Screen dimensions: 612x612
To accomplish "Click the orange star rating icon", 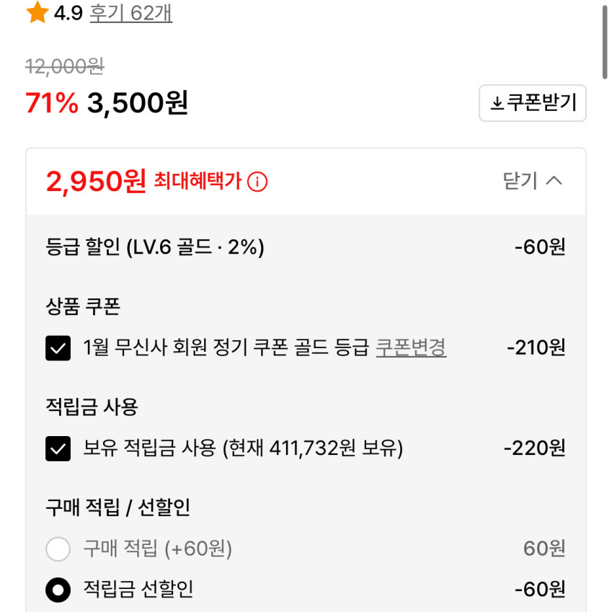I will pos(37,13).
